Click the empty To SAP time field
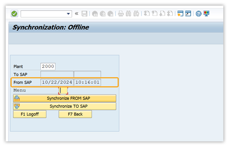Screen dimensions: 229x147 (x=87, y=74)
